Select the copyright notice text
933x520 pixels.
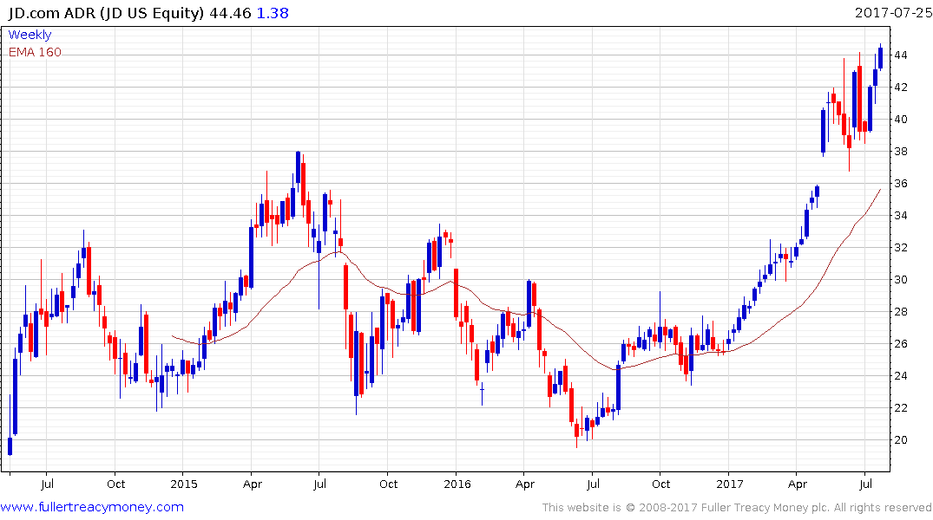pos(737,508)
